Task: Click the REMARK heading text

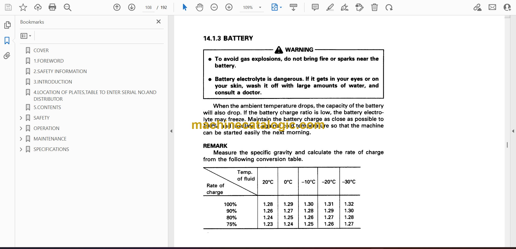Action: tap(215, 146)
